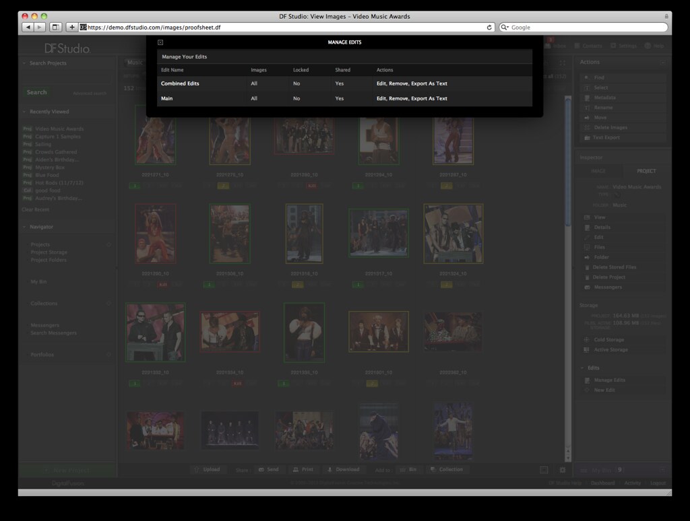The width and height of the screenshot is (690, 521).
Task: Collapse the Actions panel
Action: pyautogui.click(x=663, y=63)
